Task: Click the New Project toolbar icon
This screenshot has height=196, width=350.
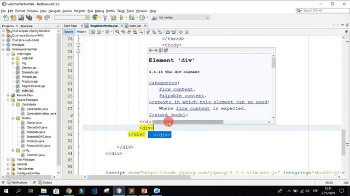Action: click(x=13, y=17)
